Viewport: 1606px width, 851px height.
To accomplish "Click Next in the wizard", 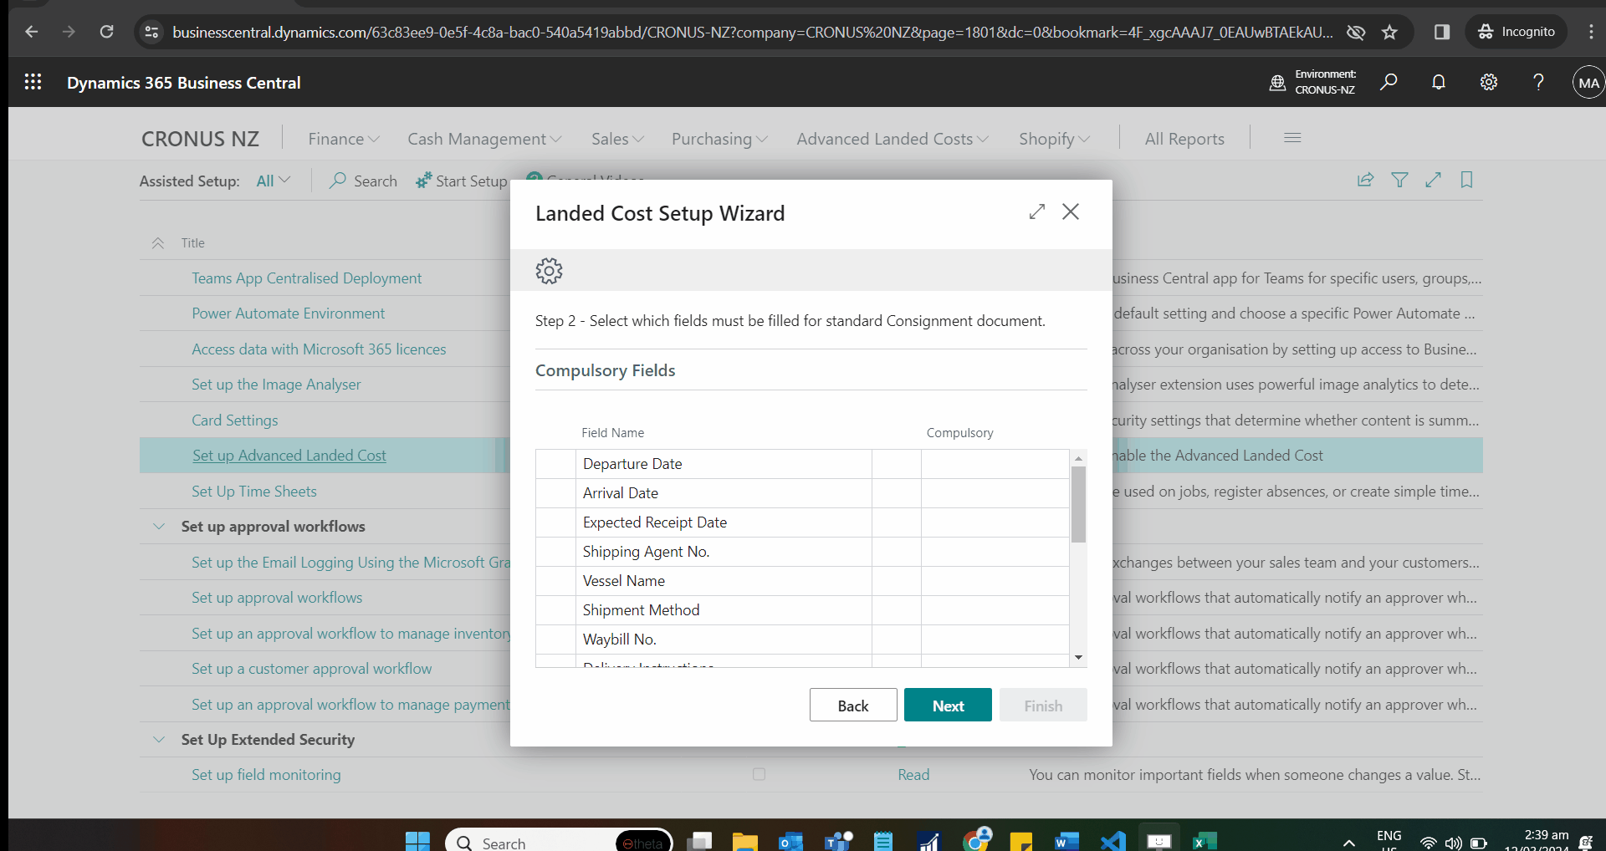I will [948, 705].
